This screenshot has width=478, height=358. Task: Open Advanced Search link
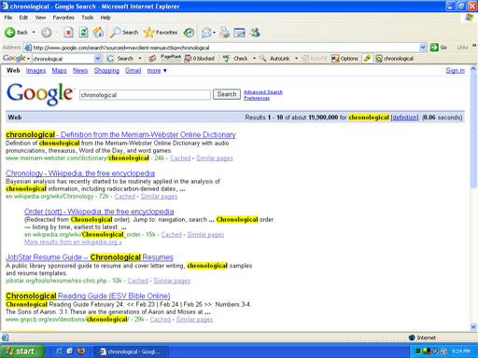[x=263, y=92]
